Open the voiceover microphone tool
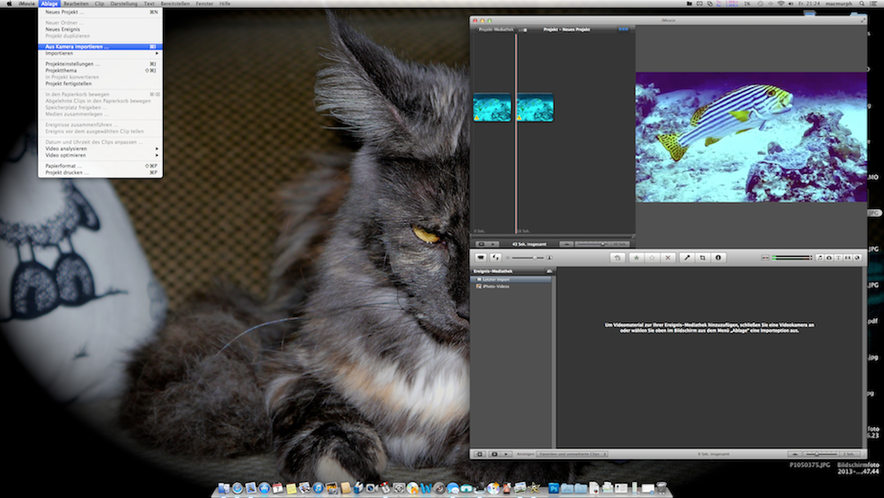 [687, 258]
